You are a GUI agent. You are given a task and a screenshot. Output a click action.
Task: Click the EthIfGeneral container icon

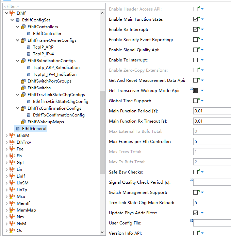click(18, 129)
